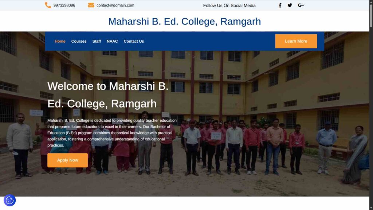Click the Maharshi B. Ed. College title
The image size is (373, 210).
tap(185, 22)
